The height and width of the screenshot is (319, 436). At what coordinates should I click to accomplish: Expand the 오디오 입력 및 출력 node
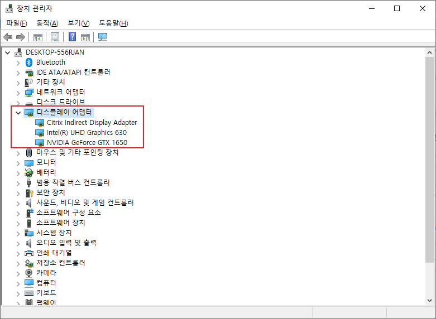tap(18, 244)
